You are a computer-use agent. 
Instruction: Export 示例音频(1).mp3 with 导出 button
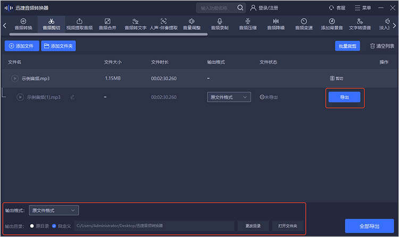coord(344,97)
